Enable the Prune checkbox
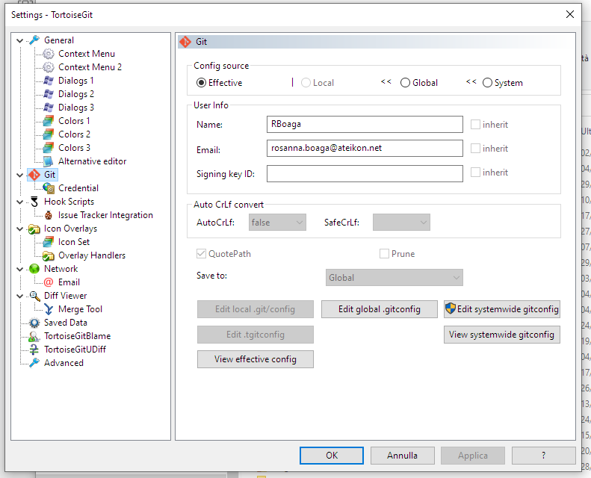The width and height of the screenshot is (591, 478). click(385, 254)
